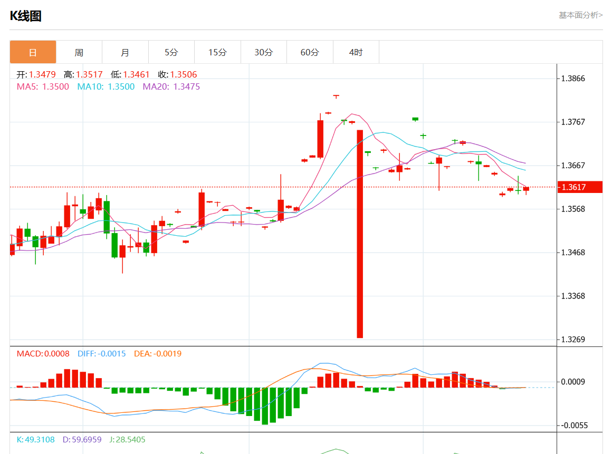Switch to the 月 monthly tab
Viewport: 612px width, 454px height.
click(x=125, y=52)
